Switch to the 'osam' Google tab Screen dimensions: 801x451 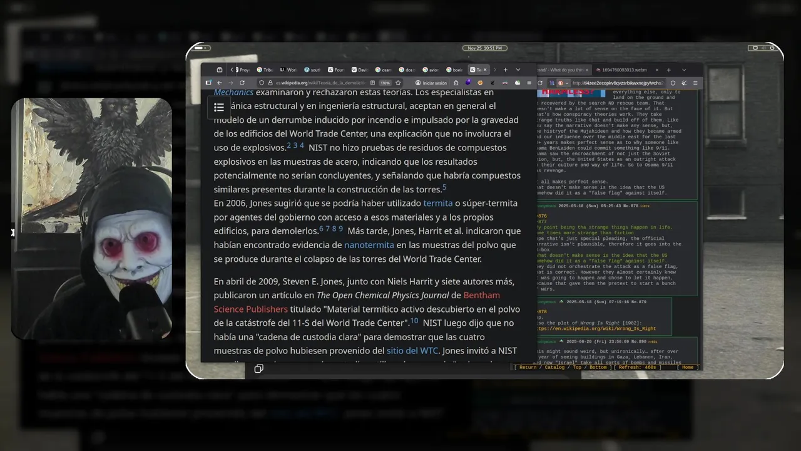pos(382,70)
